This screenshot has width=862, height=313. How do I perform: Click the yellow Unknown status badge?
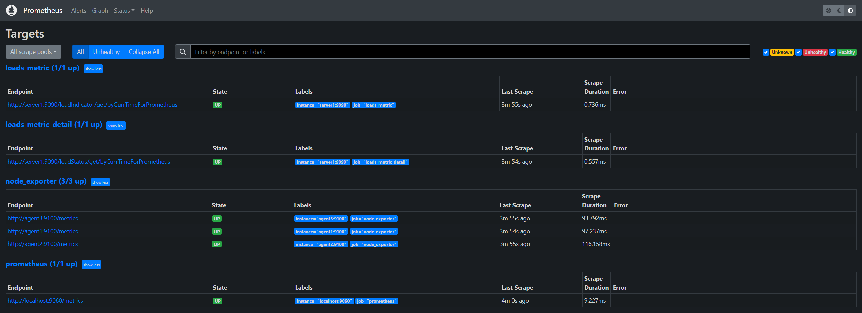click(x=782, y=52)
